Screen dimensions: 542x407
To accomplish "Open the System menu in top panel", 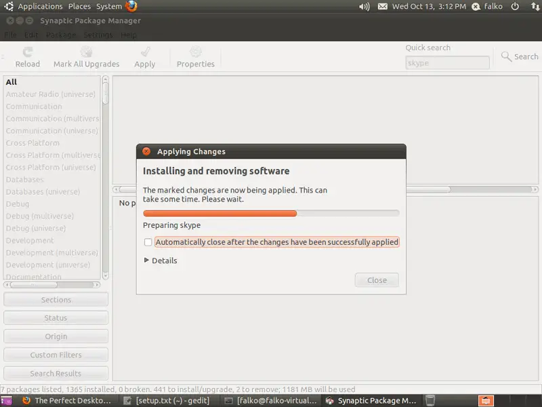I will pos(109,6).
